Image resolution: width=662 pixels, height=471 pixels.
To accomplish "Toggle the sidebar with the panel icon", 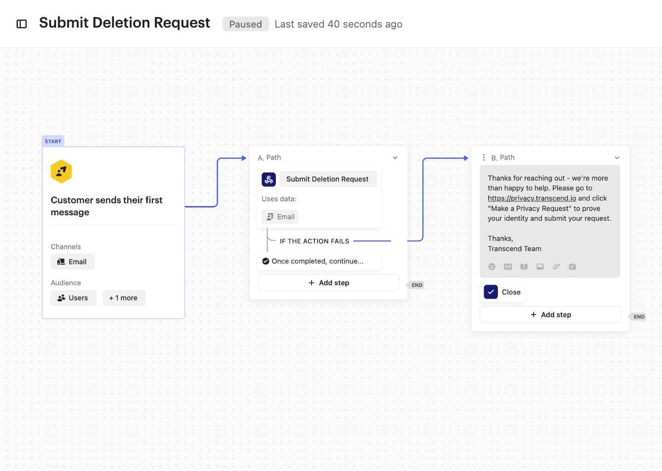I will [22, 23].
